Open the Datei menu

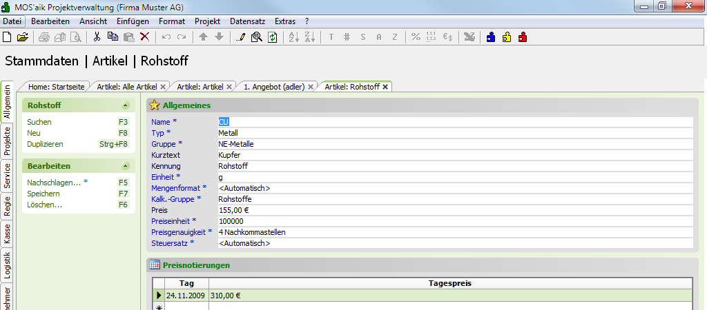(x=12, y=21)
